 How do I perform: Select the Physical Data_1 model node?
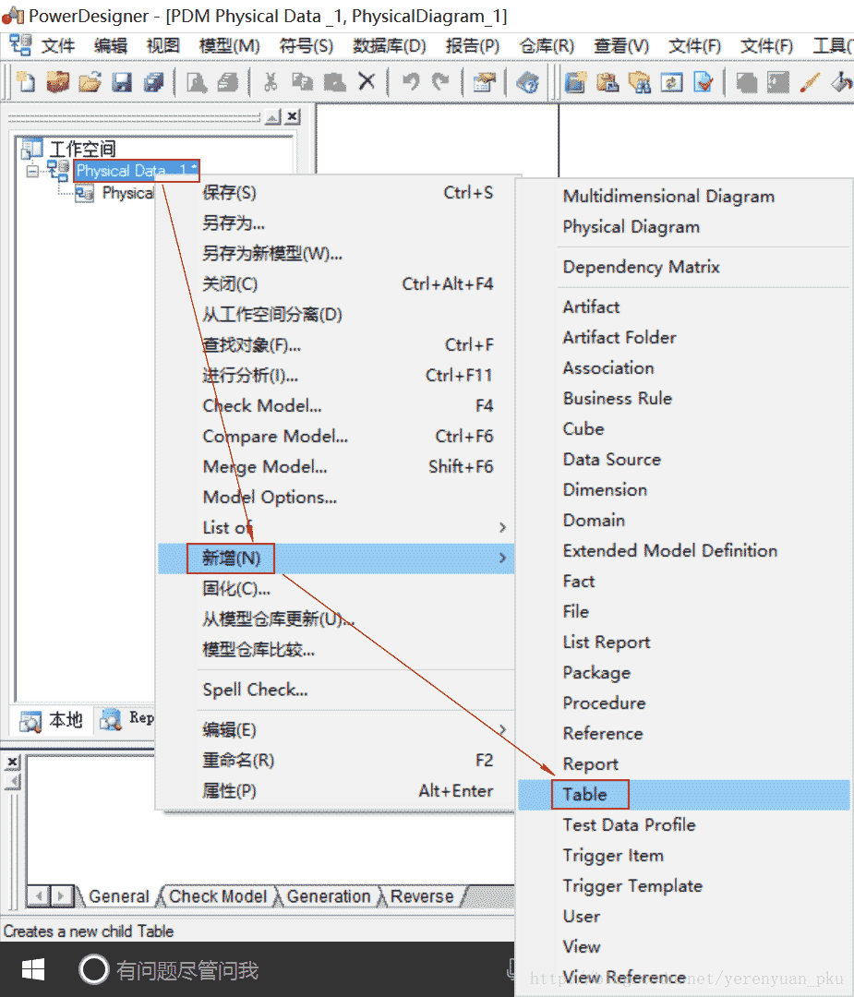pyautogui.click(x=137, y=171)
